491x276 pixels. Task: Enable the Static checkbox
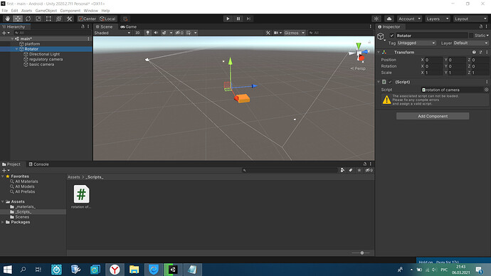[x=470, y=36]
